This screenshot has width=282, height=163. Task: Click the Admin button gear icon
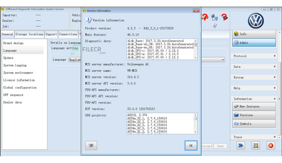tap(236, 42)
